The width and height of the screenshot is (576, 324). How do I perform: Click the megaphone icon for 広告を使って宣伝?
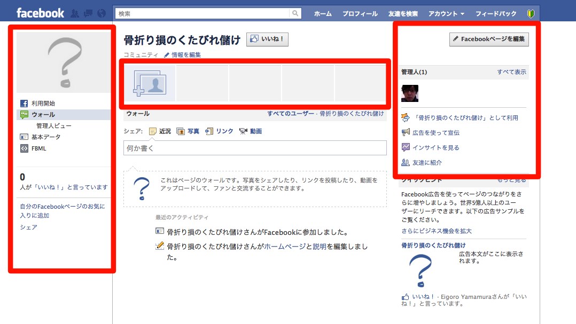406,132
